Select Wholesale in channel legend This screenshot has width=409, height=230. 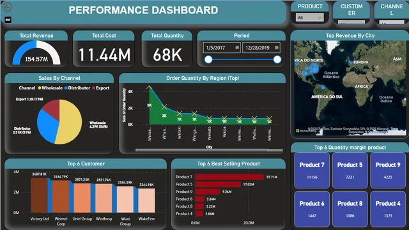click(x=50, y=88)
